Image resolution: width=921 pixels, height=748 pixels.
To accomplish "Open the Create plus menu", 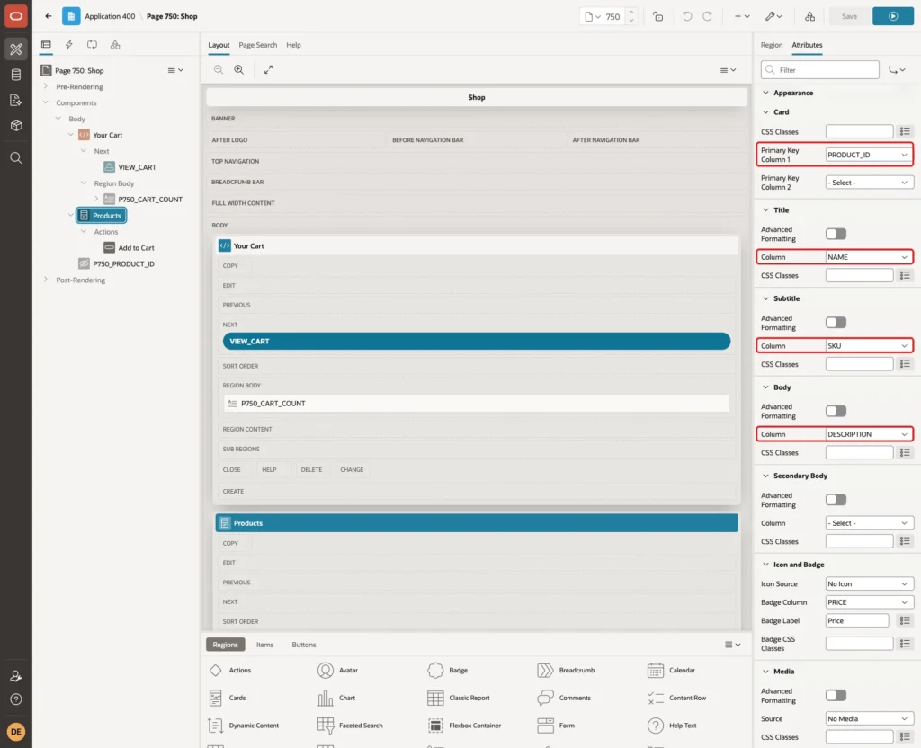I will tap(742, 16).
